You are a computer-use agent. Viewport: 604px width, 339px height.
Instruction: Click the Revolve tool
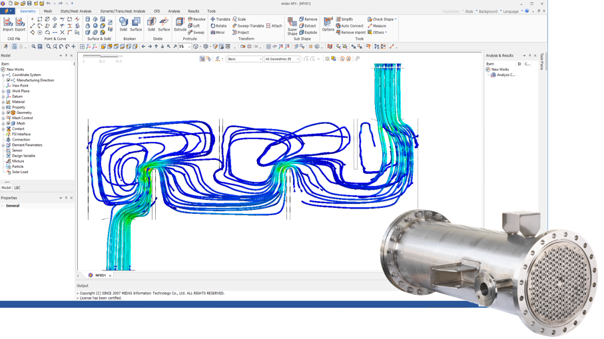(196, 19)
